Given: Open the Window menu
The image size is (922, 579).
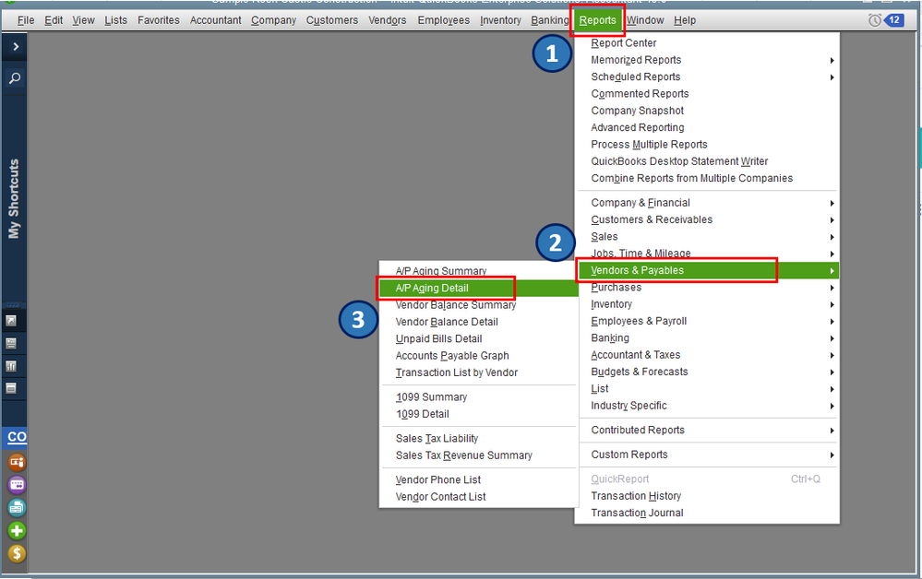Looking at the screenshot, I should (645, 20).
